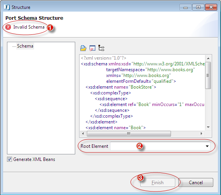Screen dimensions: 221x195
Task: Expand the Root Element dropdown arrow
Action: (207, 146)
